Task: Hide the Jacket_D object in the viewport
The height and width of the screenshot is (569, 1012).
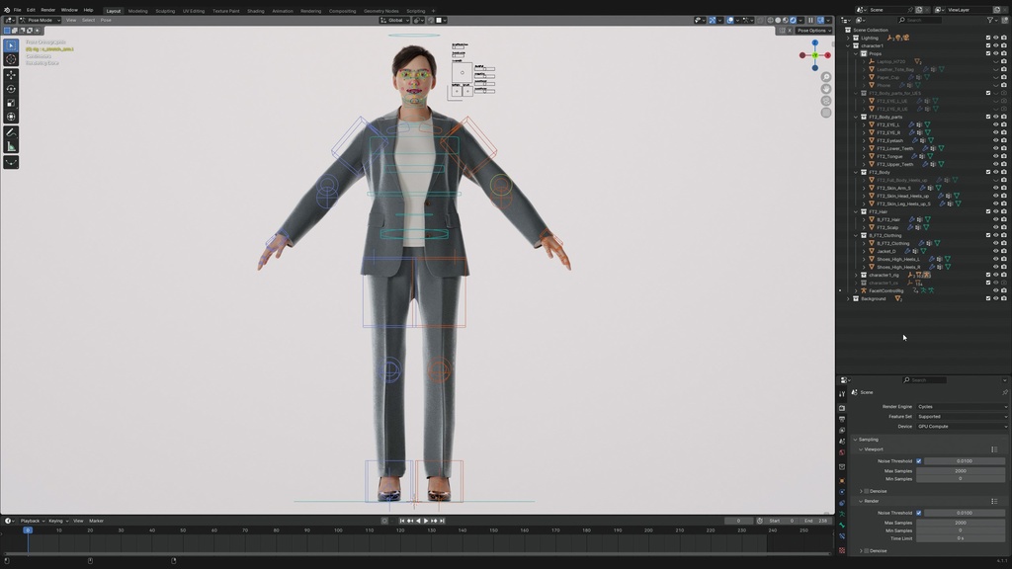Action: click(x=996, y=250)
